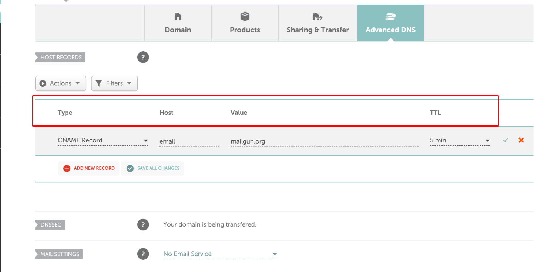Click the Mail Settings help question icon

pos(143,254)
